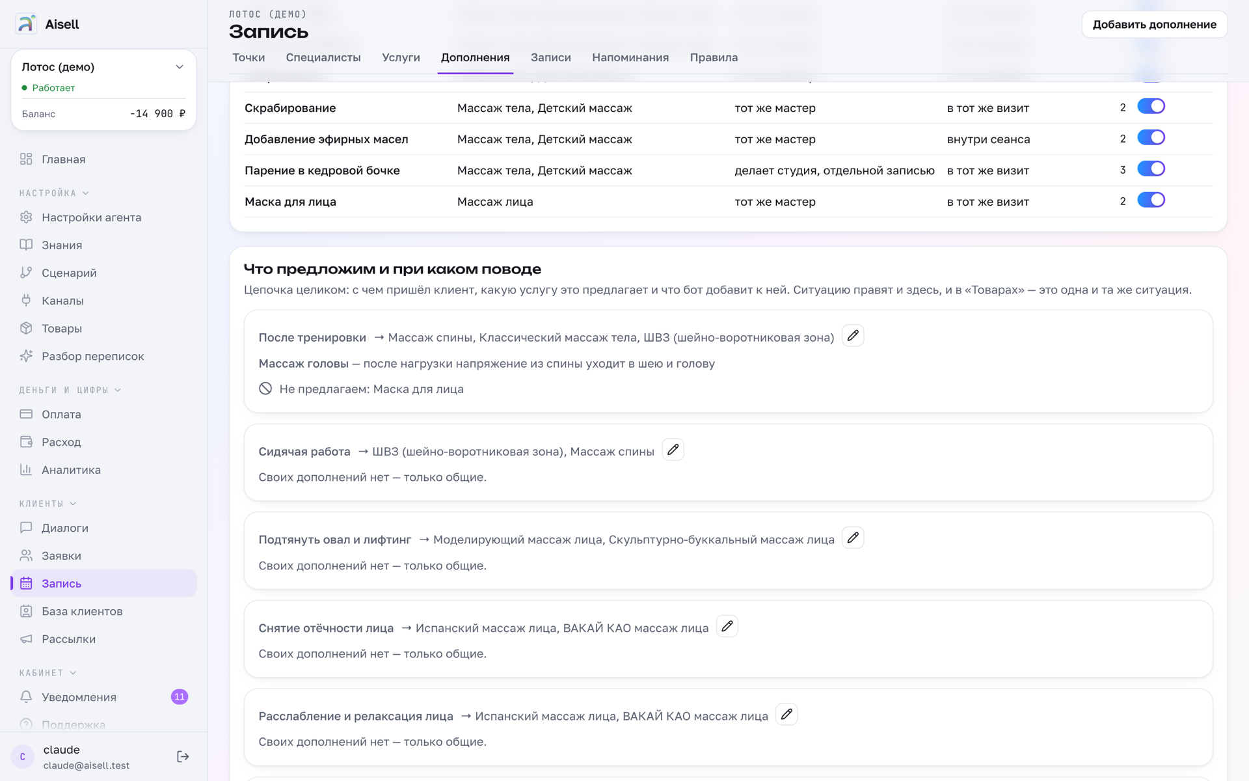Edit the Сидячая работа situation with pencil
1249x781 pixels.
pos(673,450)
